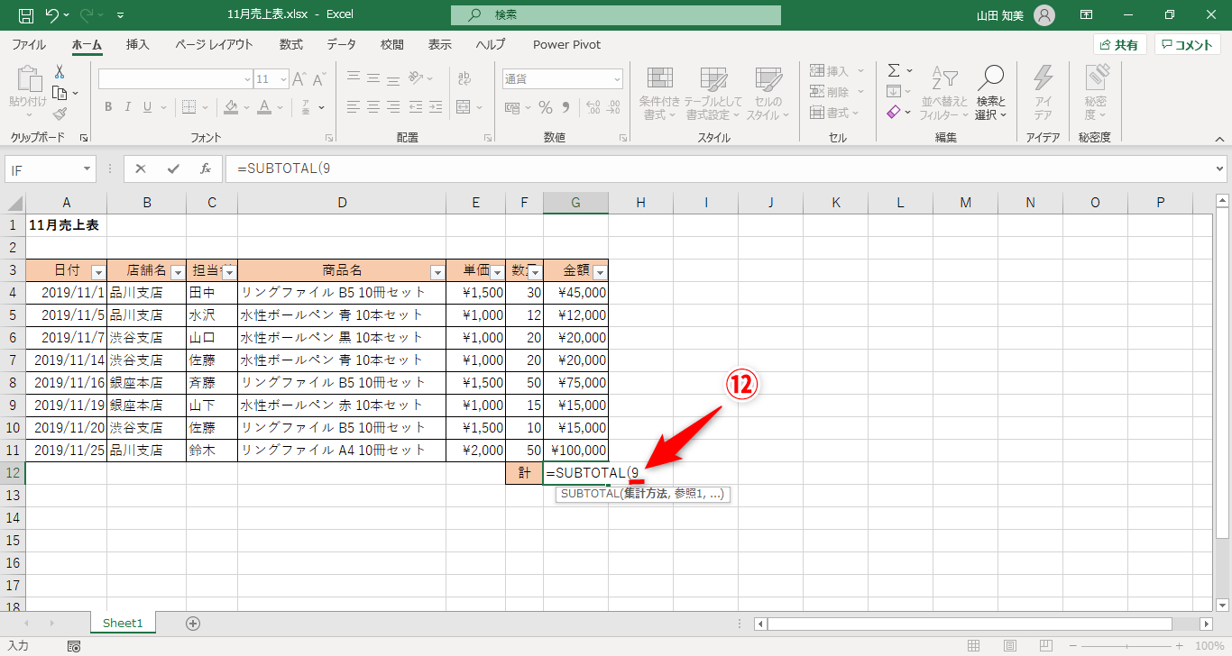
Task: Click the Percent Style icon
Action: (x=546, y=108)
